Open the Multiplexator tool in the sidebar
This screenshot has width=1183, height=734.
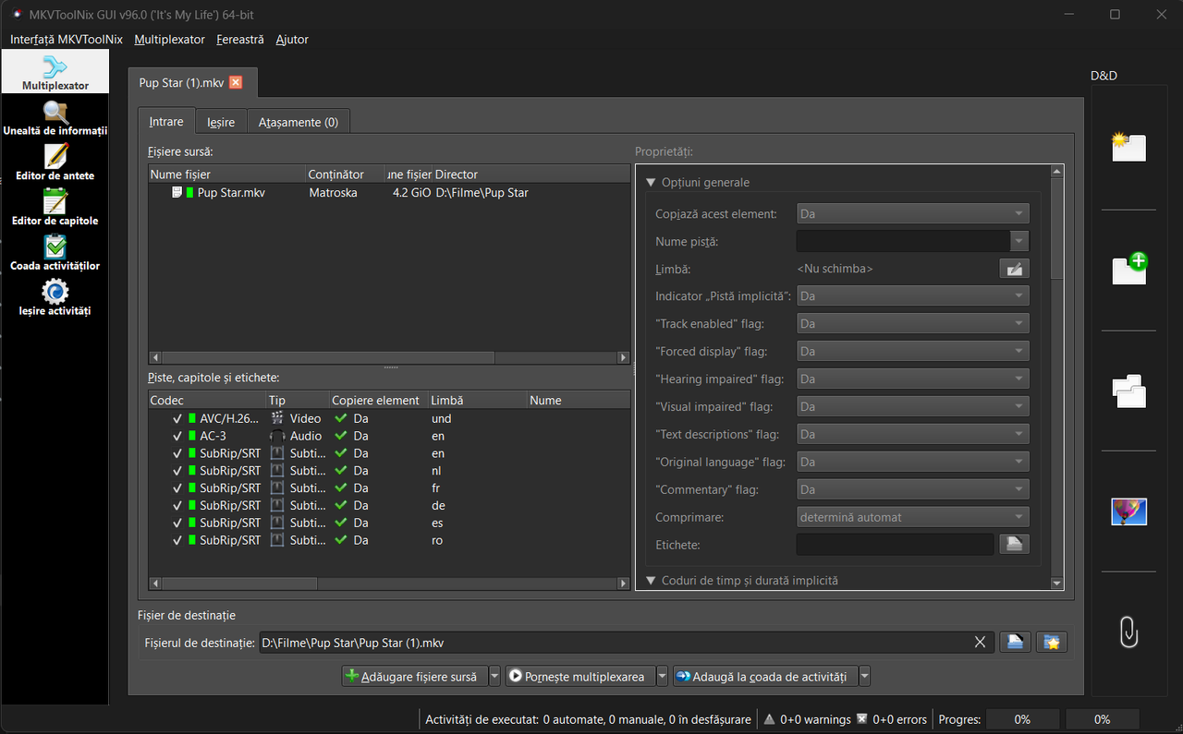tap(55, 73)
